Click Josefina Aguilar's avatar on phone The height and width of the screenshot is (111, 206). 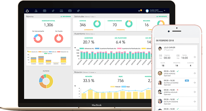point(160,92)
